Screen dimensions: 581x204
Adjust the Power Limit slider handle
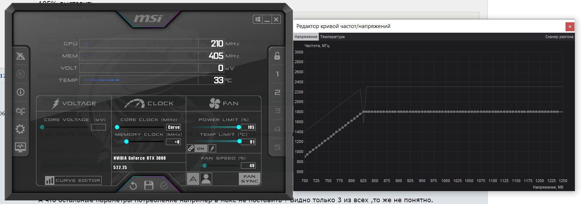point(239,127)
